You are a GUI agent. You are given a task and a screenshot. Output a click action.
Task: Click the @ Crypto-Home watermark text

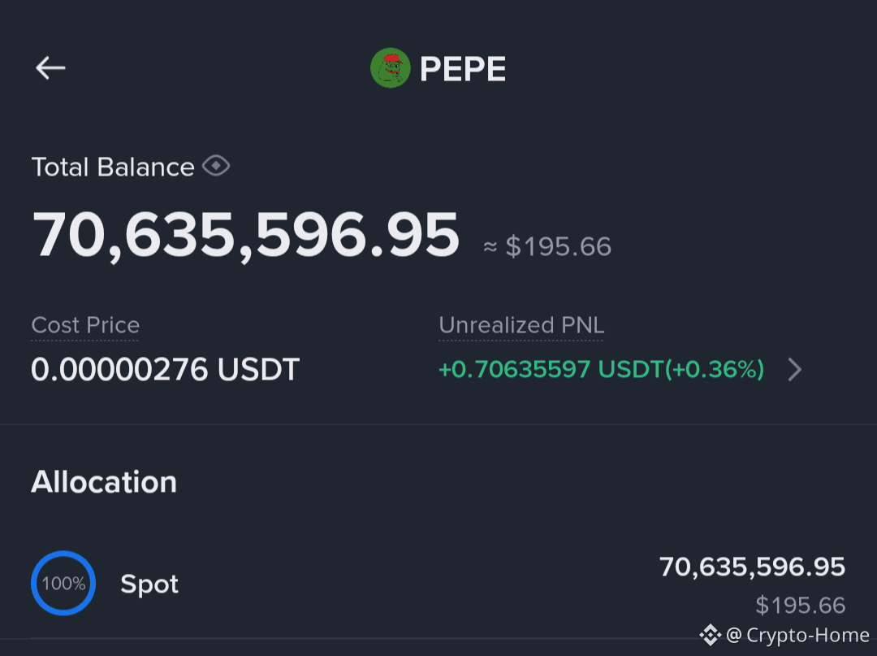797,636
